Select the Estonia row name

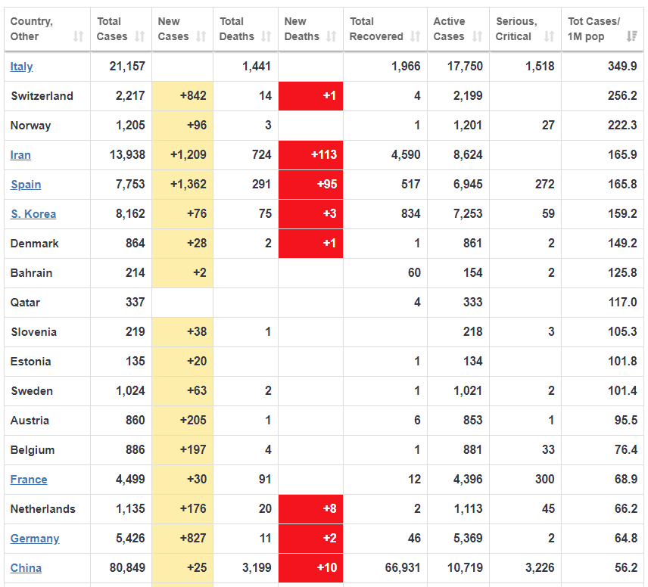tap(30, 362)
